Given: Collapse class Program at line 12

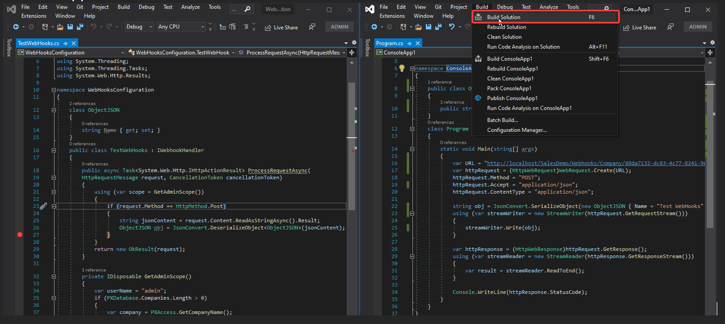Looking at the screenshot, I should 412,129.
